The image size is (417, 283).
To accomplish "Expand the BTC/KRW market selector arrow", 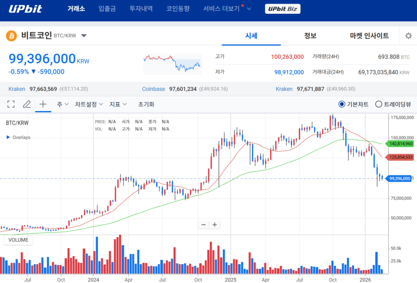I will (84, 36).
